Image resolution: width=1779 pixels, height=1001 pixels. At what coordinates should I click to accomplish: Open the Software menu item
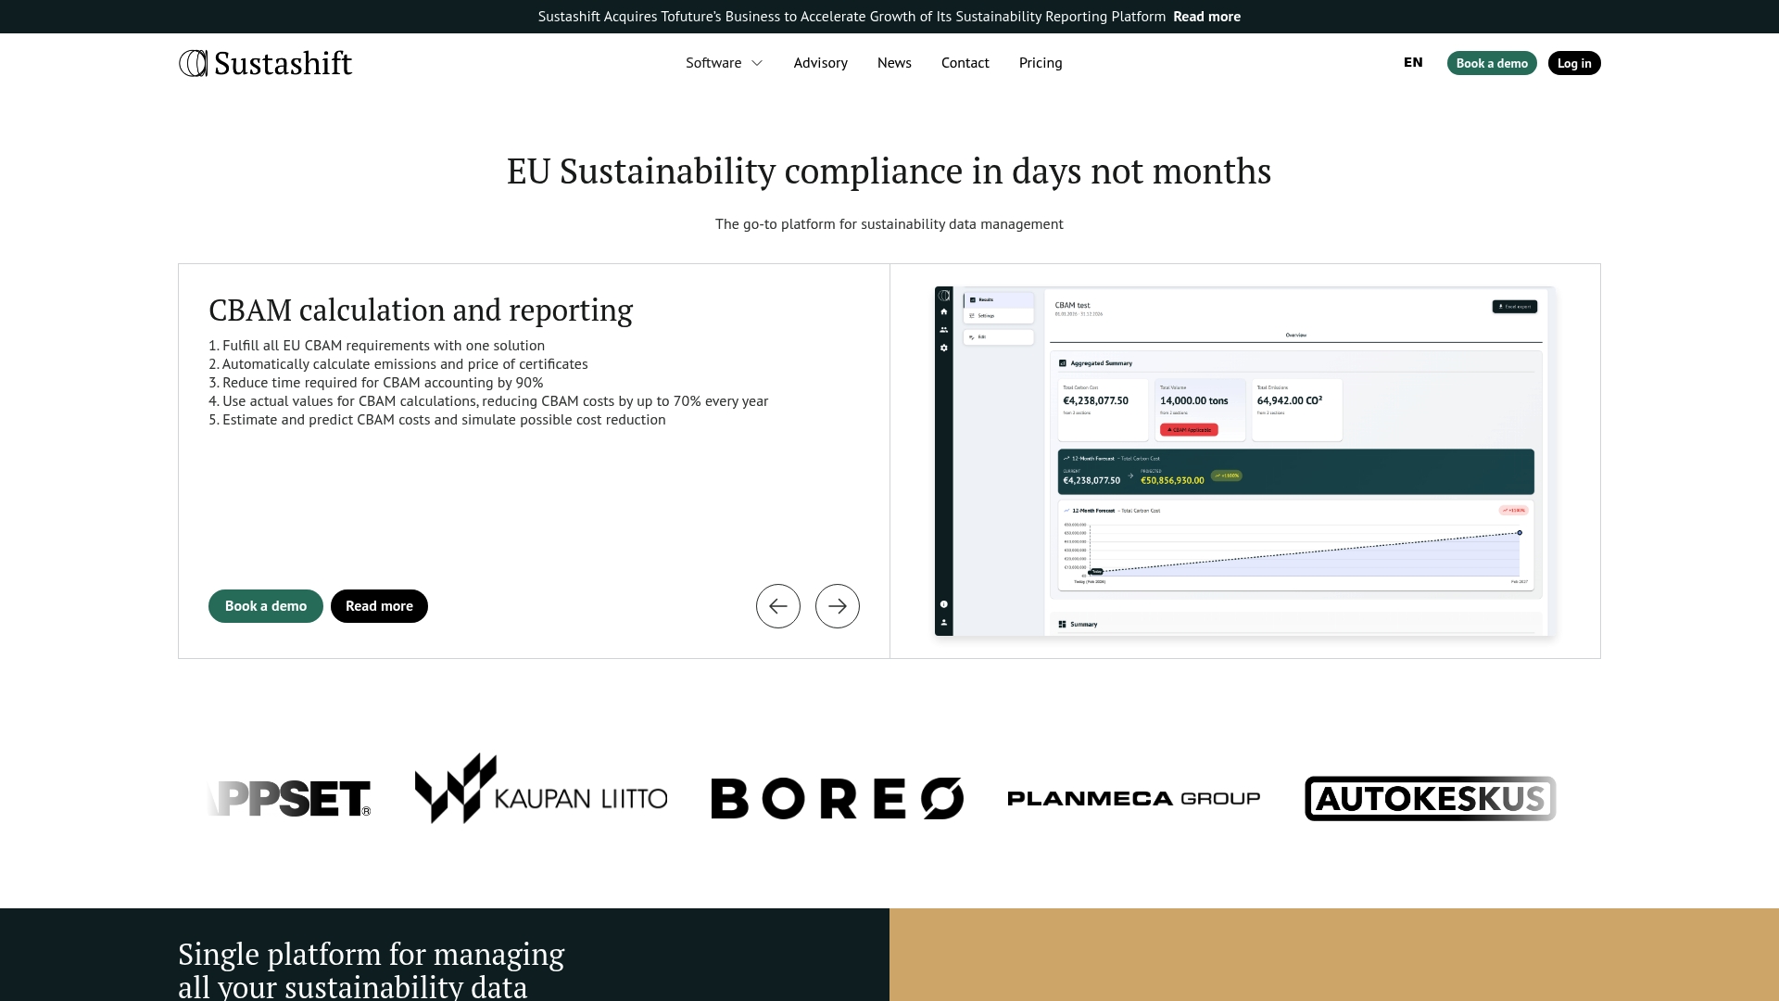pos(713,62)
